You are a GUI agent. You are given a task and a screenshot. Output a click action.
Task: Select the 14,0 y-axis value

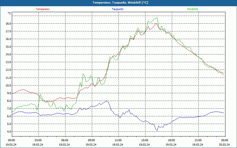[x=8, y=54]
